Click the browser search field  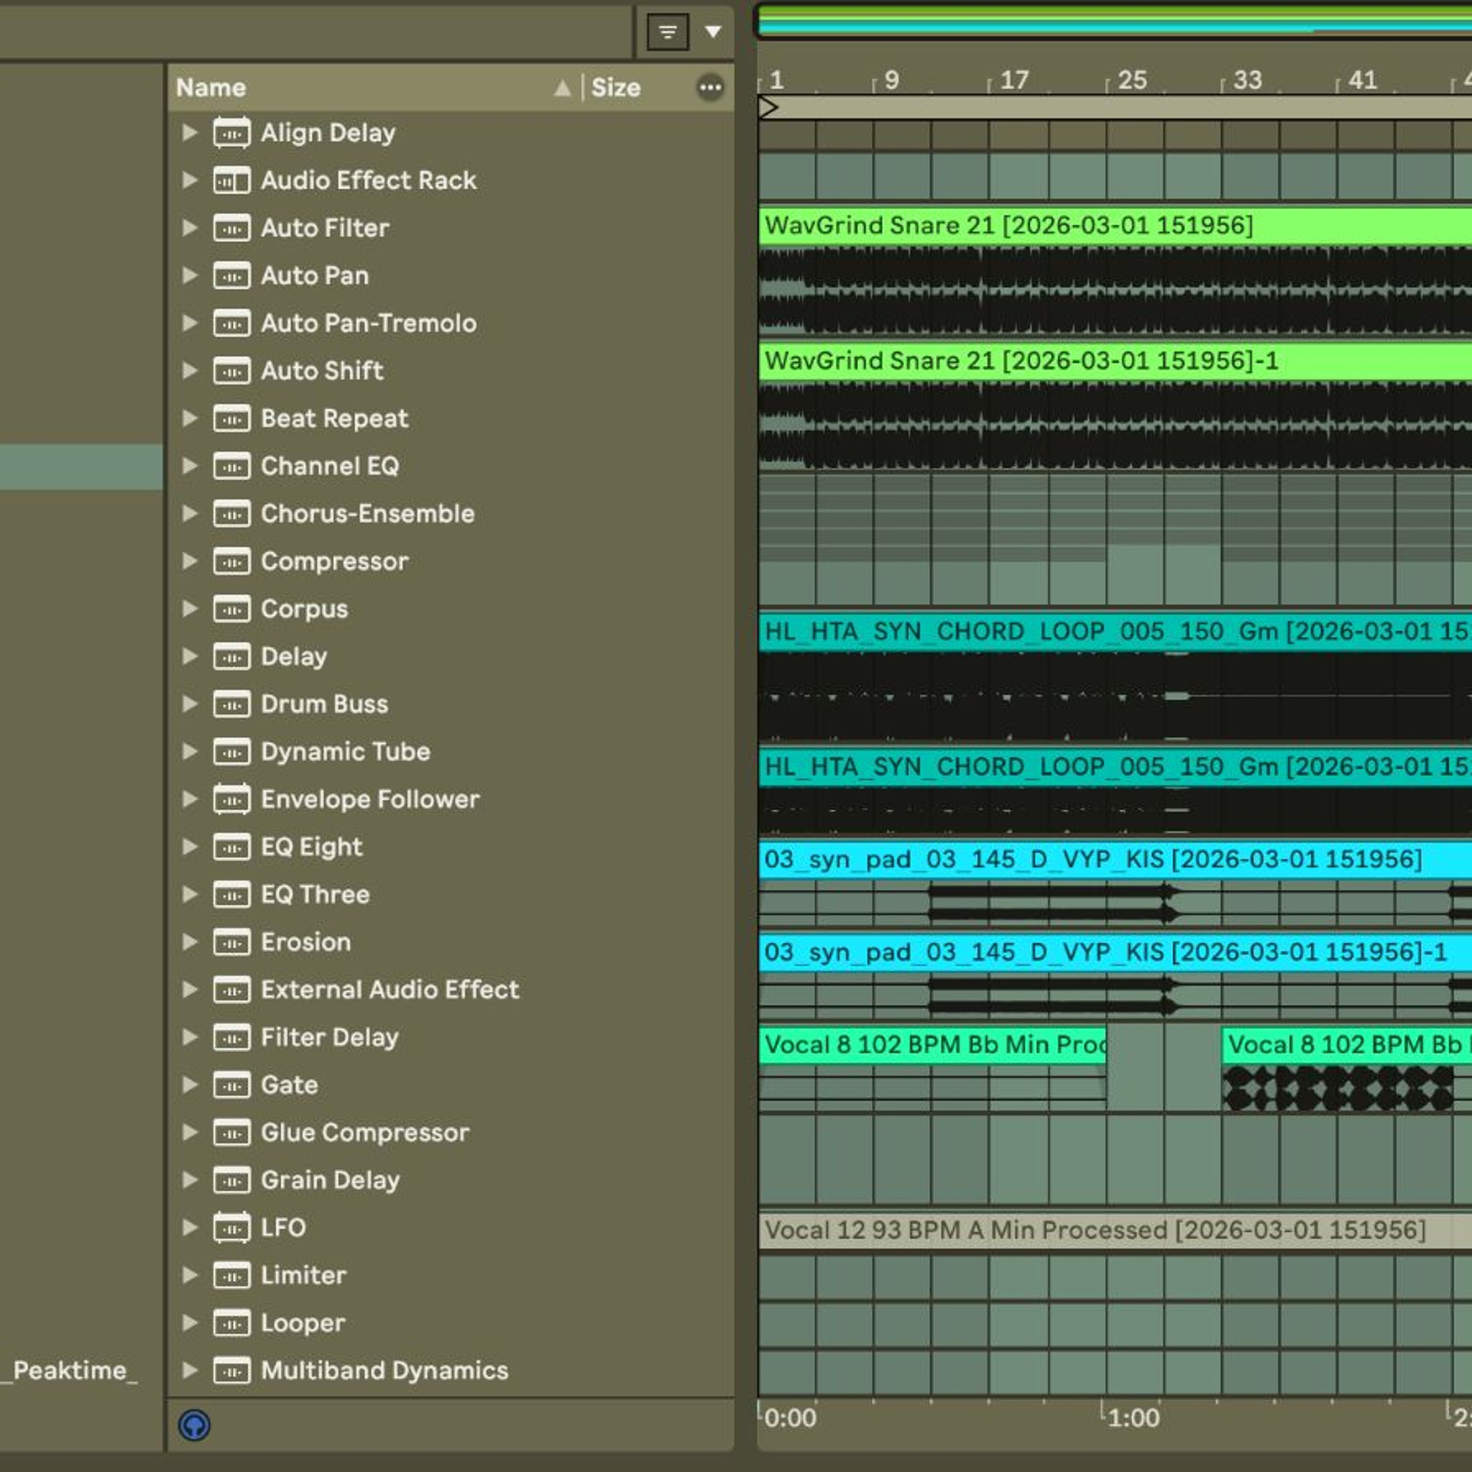click(x=315, y=31)
